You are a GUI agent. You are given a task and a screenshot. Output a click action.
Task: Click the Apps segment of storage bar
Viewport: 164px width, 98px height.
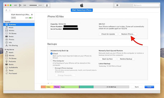click(x=69, y=87)
